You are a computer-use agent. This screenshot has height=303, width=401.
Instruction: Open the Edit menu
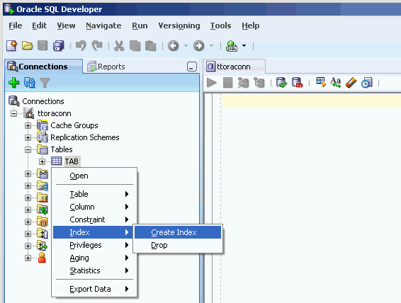point(39,25)
